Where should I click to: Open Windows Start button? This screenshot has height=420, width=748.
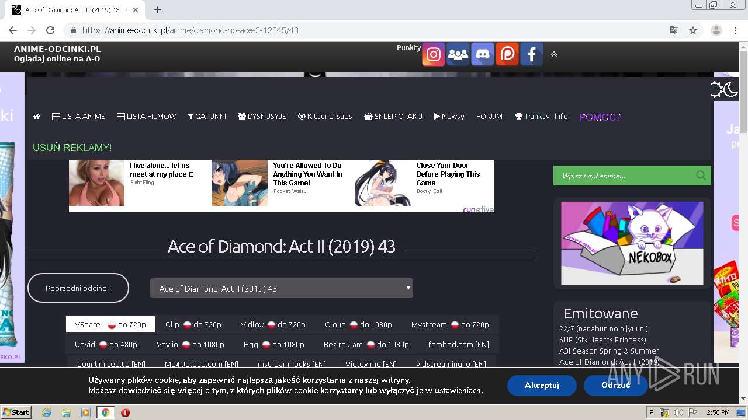tap(16, 412)
